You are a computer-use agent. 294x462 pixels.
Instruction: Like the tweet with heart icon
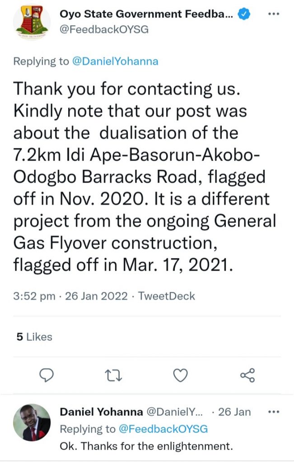pos(181,374)
